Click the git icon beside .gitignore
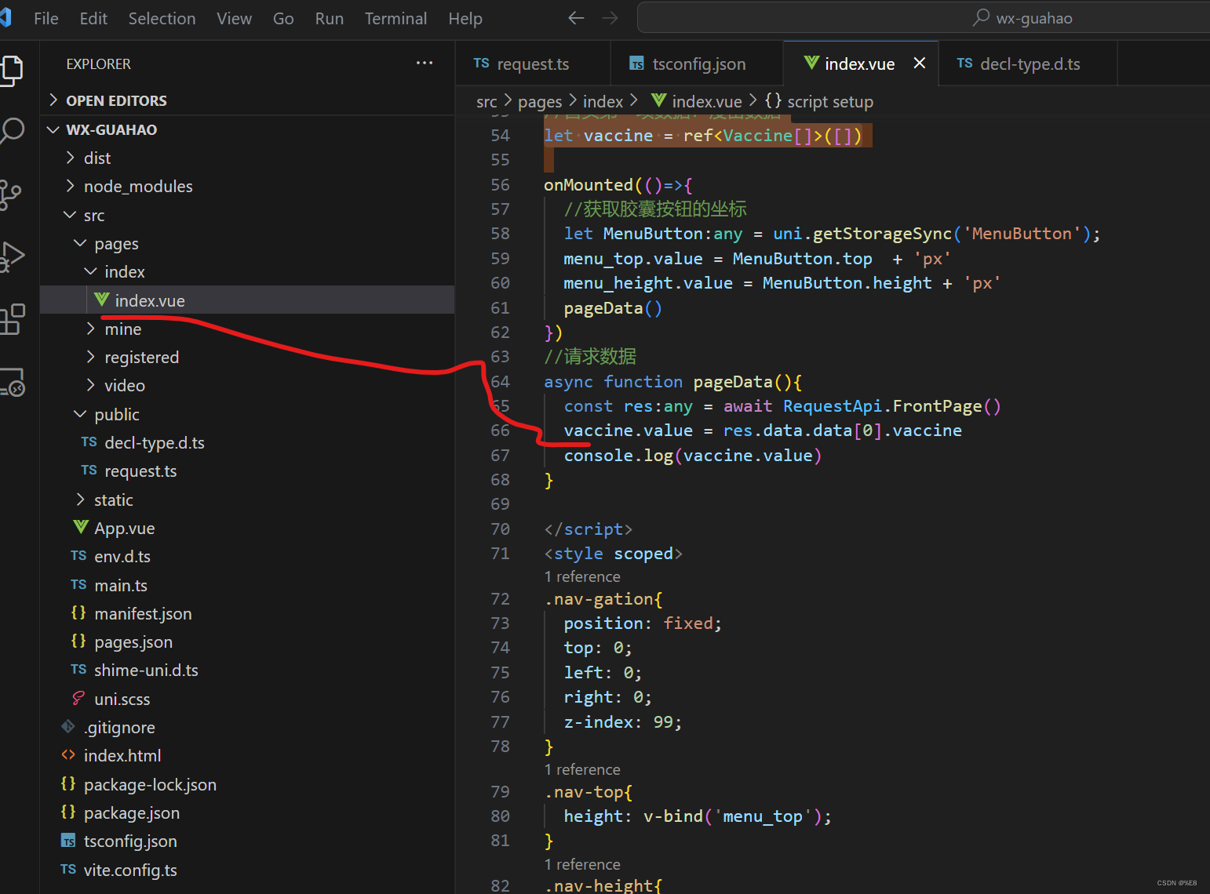Image resolution: width=1210 pixels, height=894 pixels. click(68, 727)
